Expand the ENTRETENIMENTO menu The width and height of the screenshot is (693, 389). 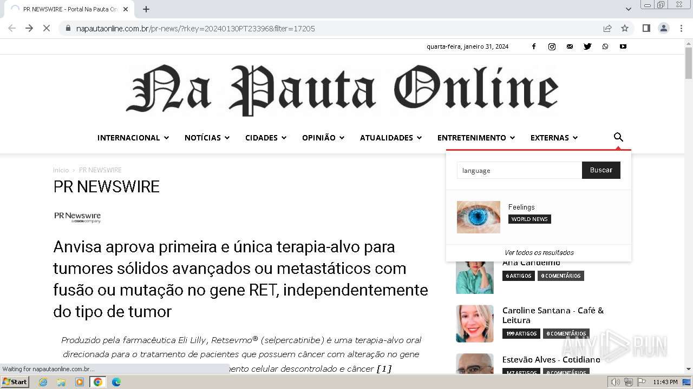click(476, 138)
